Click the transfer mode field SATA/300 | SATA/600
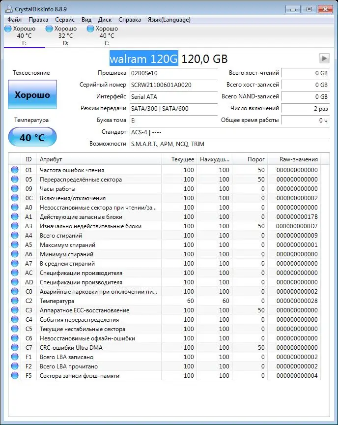338x425 pixels. click(x=173, y=108)
